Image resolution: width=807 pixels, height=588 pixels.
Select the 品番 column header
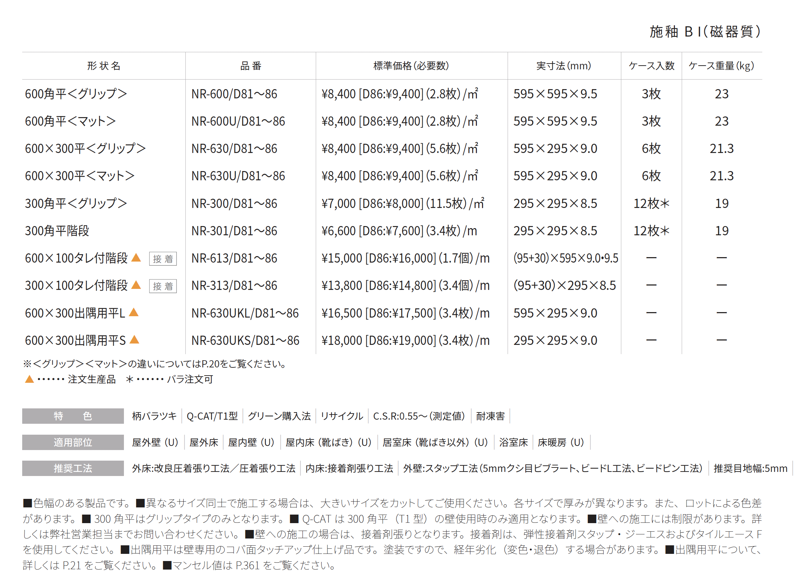tap(251, 66)
